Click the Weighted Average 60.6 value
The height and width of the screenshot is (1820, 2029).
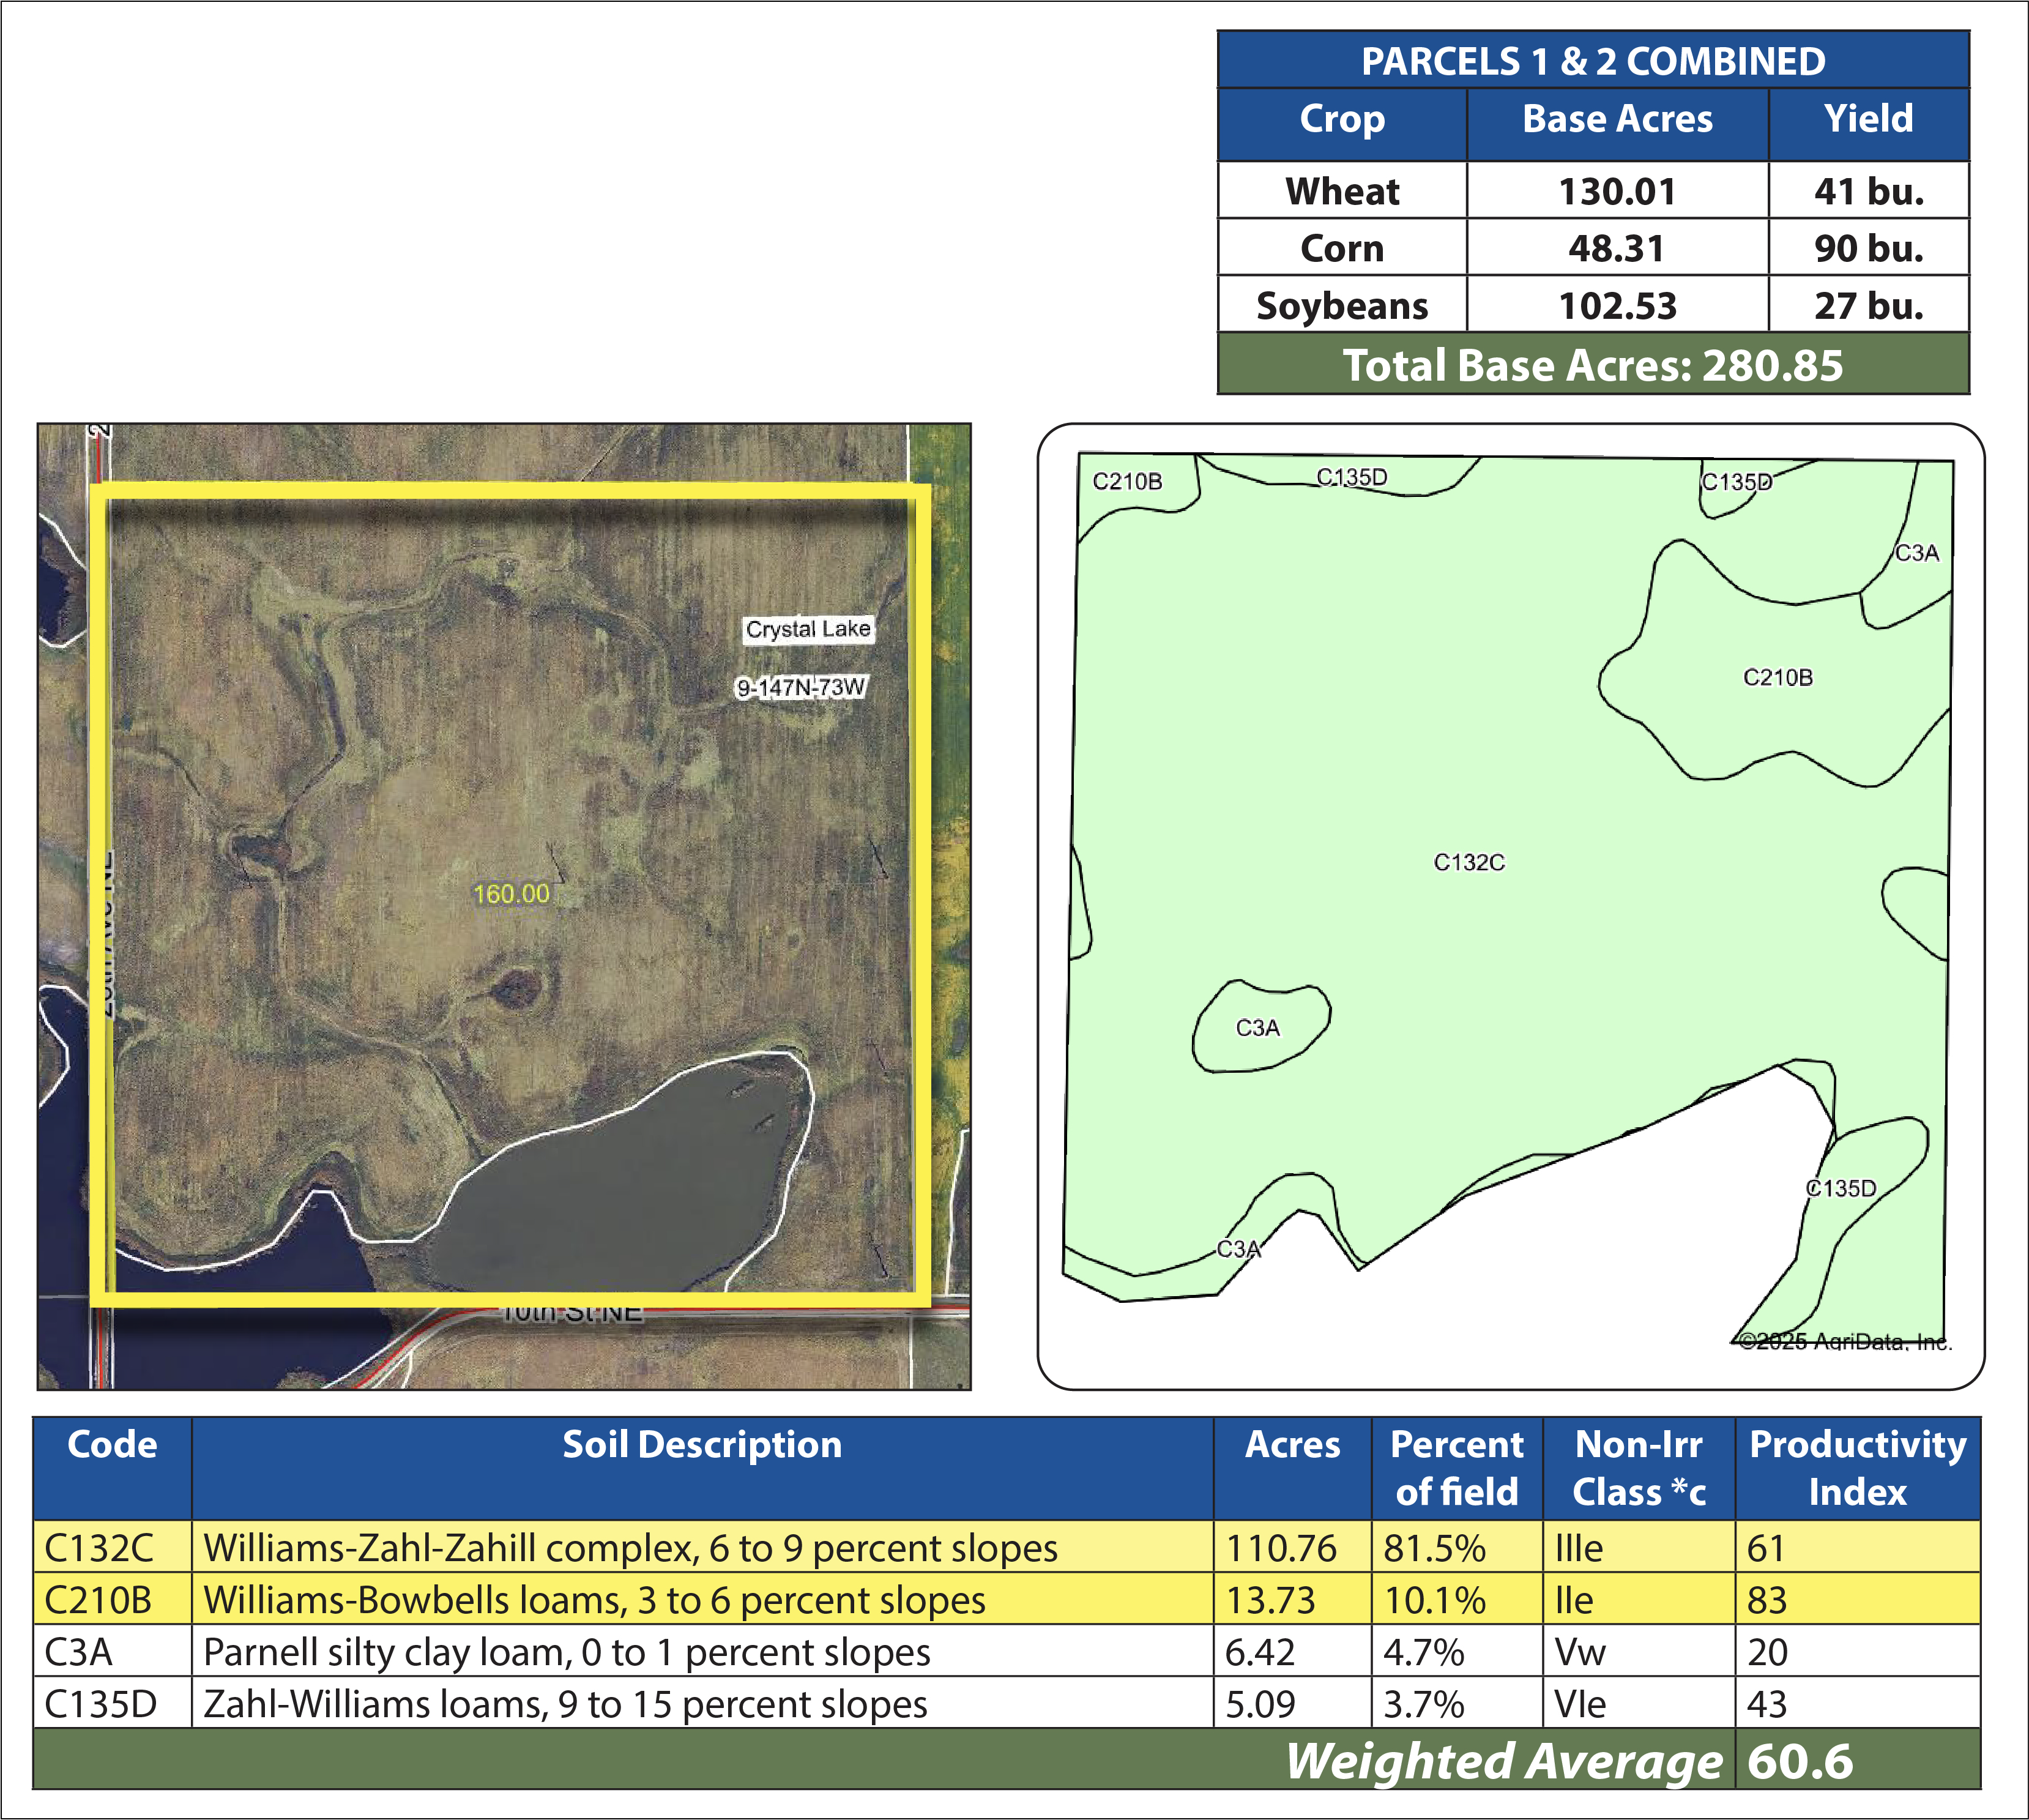coord(1799,1762)
